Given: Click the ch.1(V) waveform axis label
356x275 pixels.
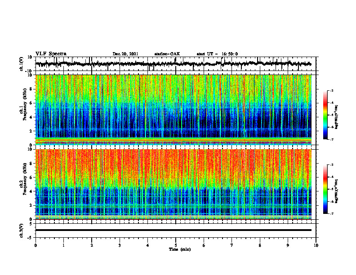Looking at the screenshot, I should (x=22, y=64).
